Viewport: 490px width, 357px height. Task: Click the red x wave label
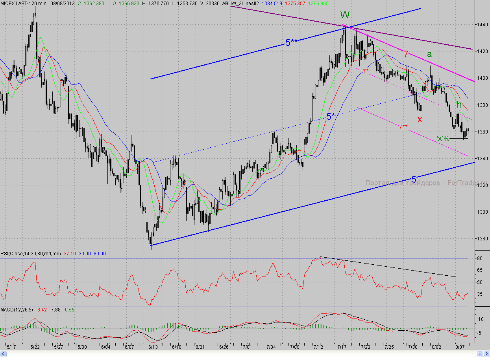[420, 119]
